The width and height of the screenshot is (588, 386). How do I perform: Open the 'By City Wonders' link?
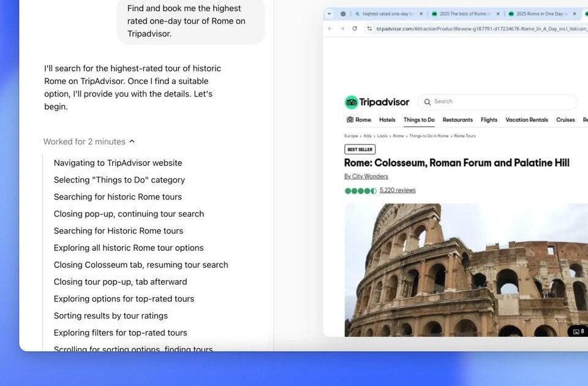(366, 176)
